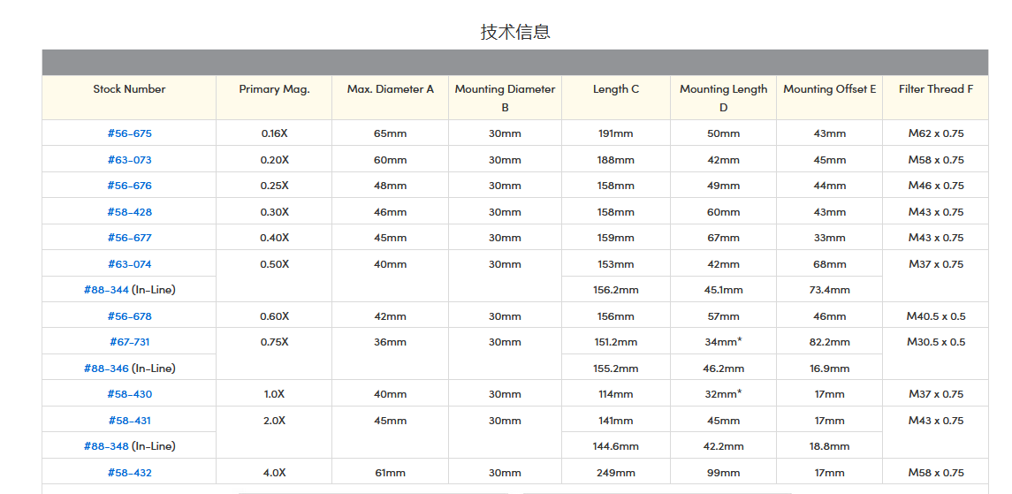Click the Mounting Offset E header
1012x494 pixels.
pos(829,89)
